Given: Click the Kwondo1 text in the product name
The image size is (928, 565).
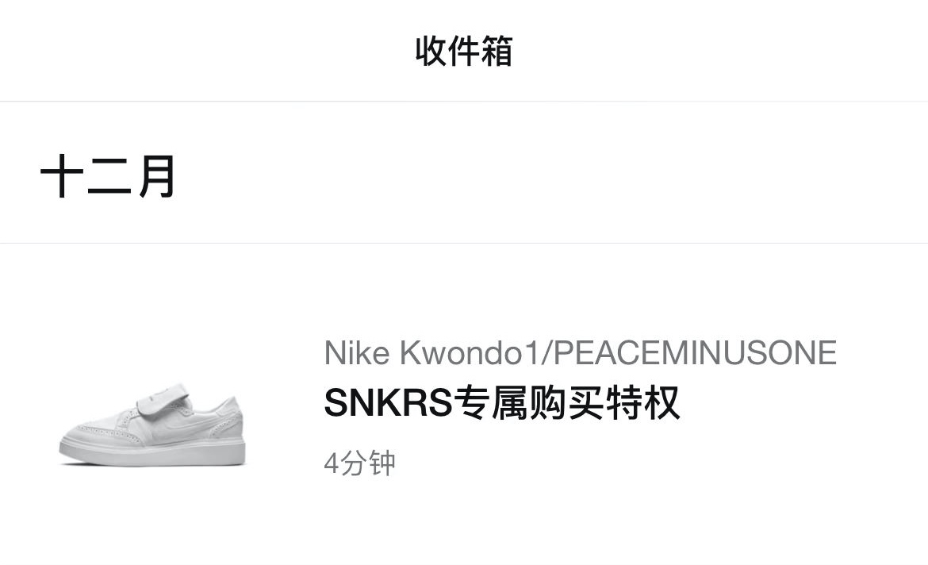Looking at the screenshot, I should point(470,353).
